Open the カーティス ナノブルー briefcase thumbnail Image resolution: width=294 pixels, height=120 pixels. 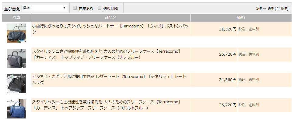coord(16,58)
